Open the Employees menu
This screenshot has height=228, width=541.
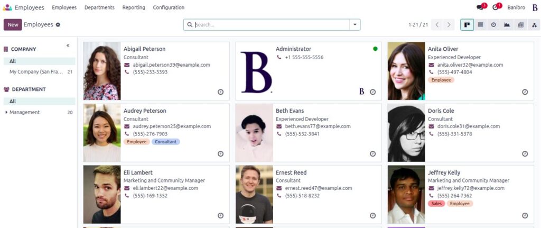[64, 7]
